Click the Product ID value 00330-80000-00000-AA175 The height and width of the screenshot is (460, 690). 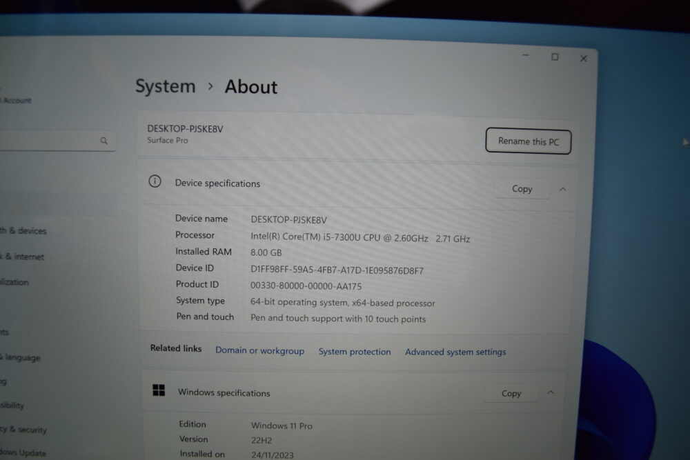pyautogui.click(x=306, y=286)
